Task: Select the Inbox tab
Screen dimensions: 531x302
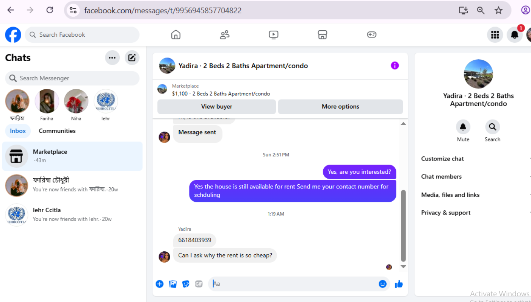Action: tap(18, 131)
